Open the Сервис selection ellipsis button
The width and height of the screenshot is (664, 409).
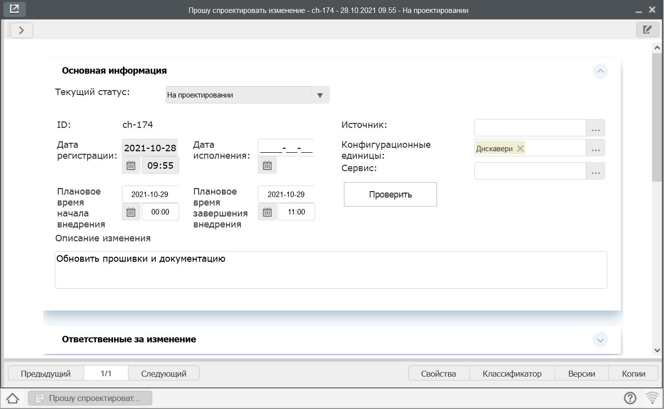coord(596,171)
